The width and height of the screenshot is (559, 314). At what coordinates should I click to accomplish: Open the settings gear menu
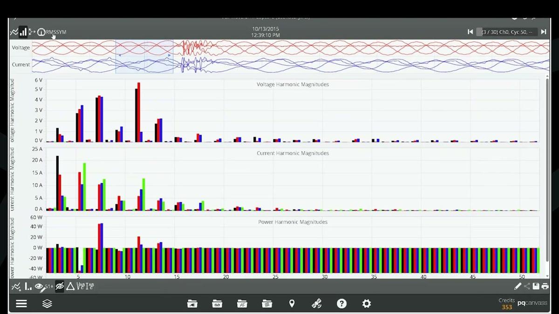click(x=367, y=303)
